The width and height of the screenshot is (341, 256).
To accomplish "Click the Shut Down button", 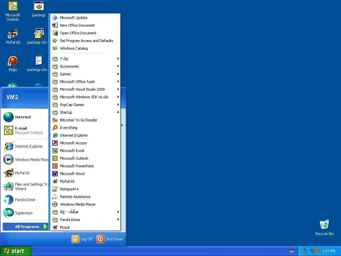I will coord(110,239).
